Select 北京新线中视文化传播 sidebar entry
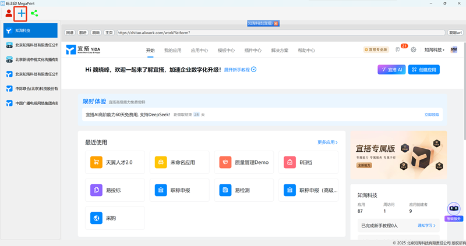This screenshot has width=466, height=246. 30,60
